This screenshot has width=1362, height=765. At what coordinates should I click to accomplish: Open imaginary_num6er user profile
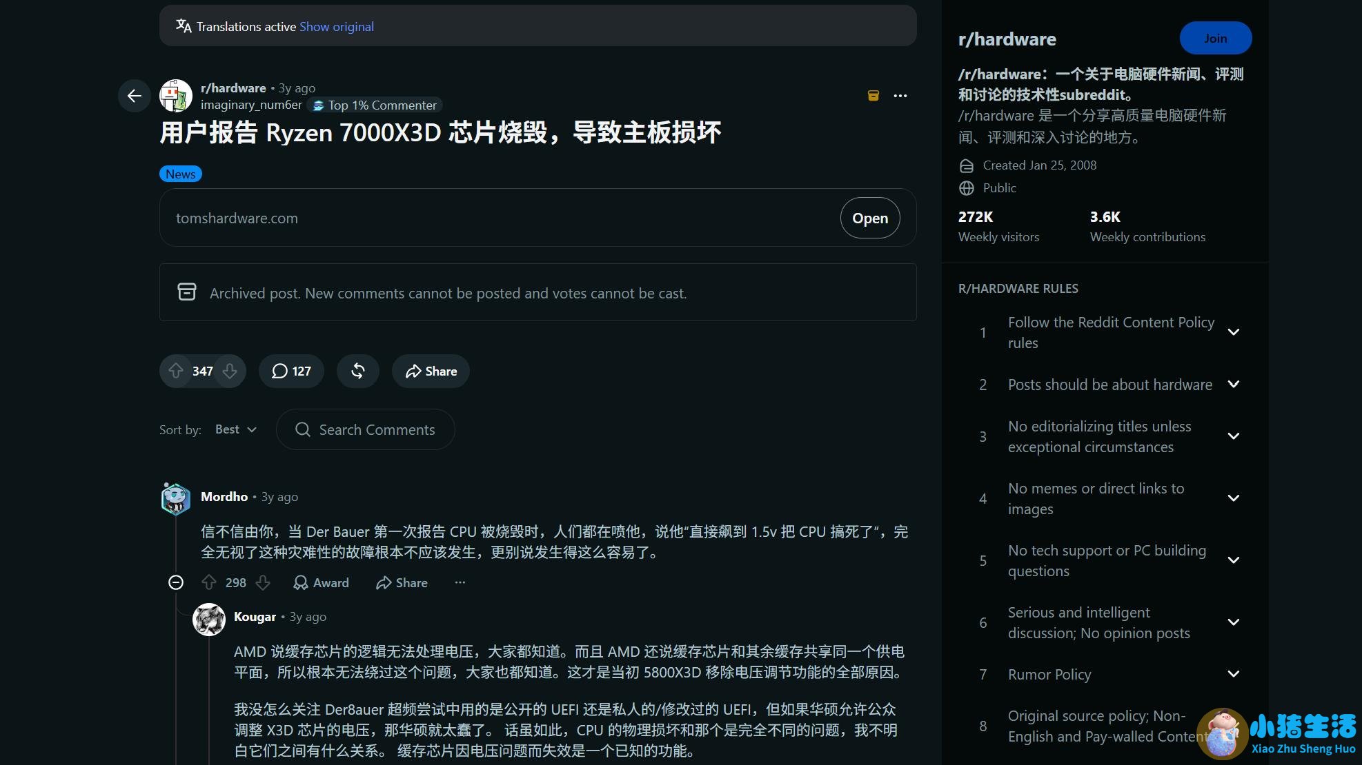251,105
